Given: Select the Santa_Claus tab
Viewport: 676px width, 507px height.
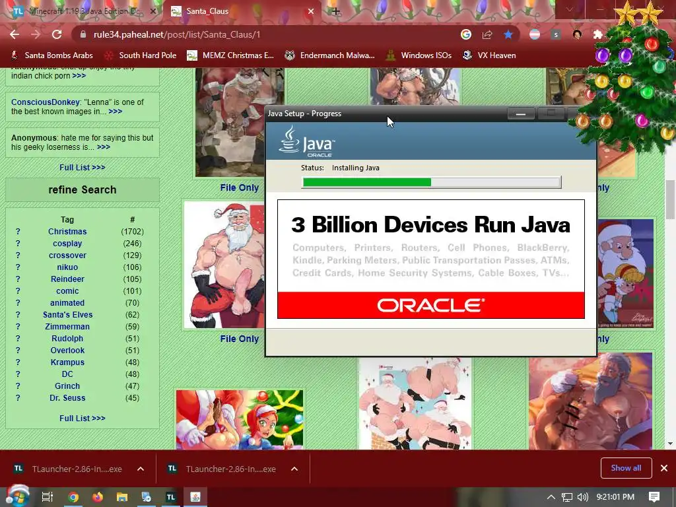Looking at the screenshot, I should click(x=242, y=11).
